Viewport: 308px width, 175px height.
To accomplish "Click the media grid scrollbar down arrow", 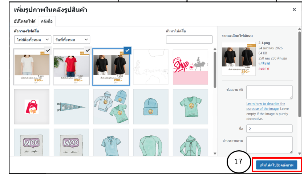I will 215,154.
